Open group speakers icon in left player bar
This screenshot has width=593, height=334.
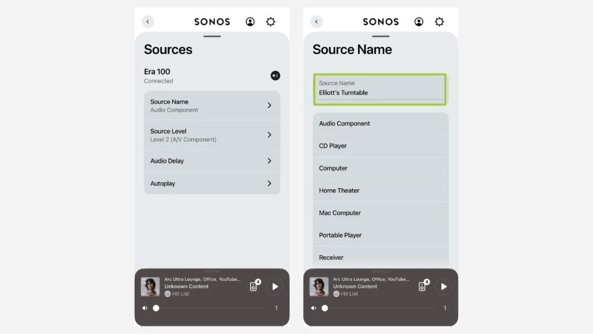(x=255, y=285)
